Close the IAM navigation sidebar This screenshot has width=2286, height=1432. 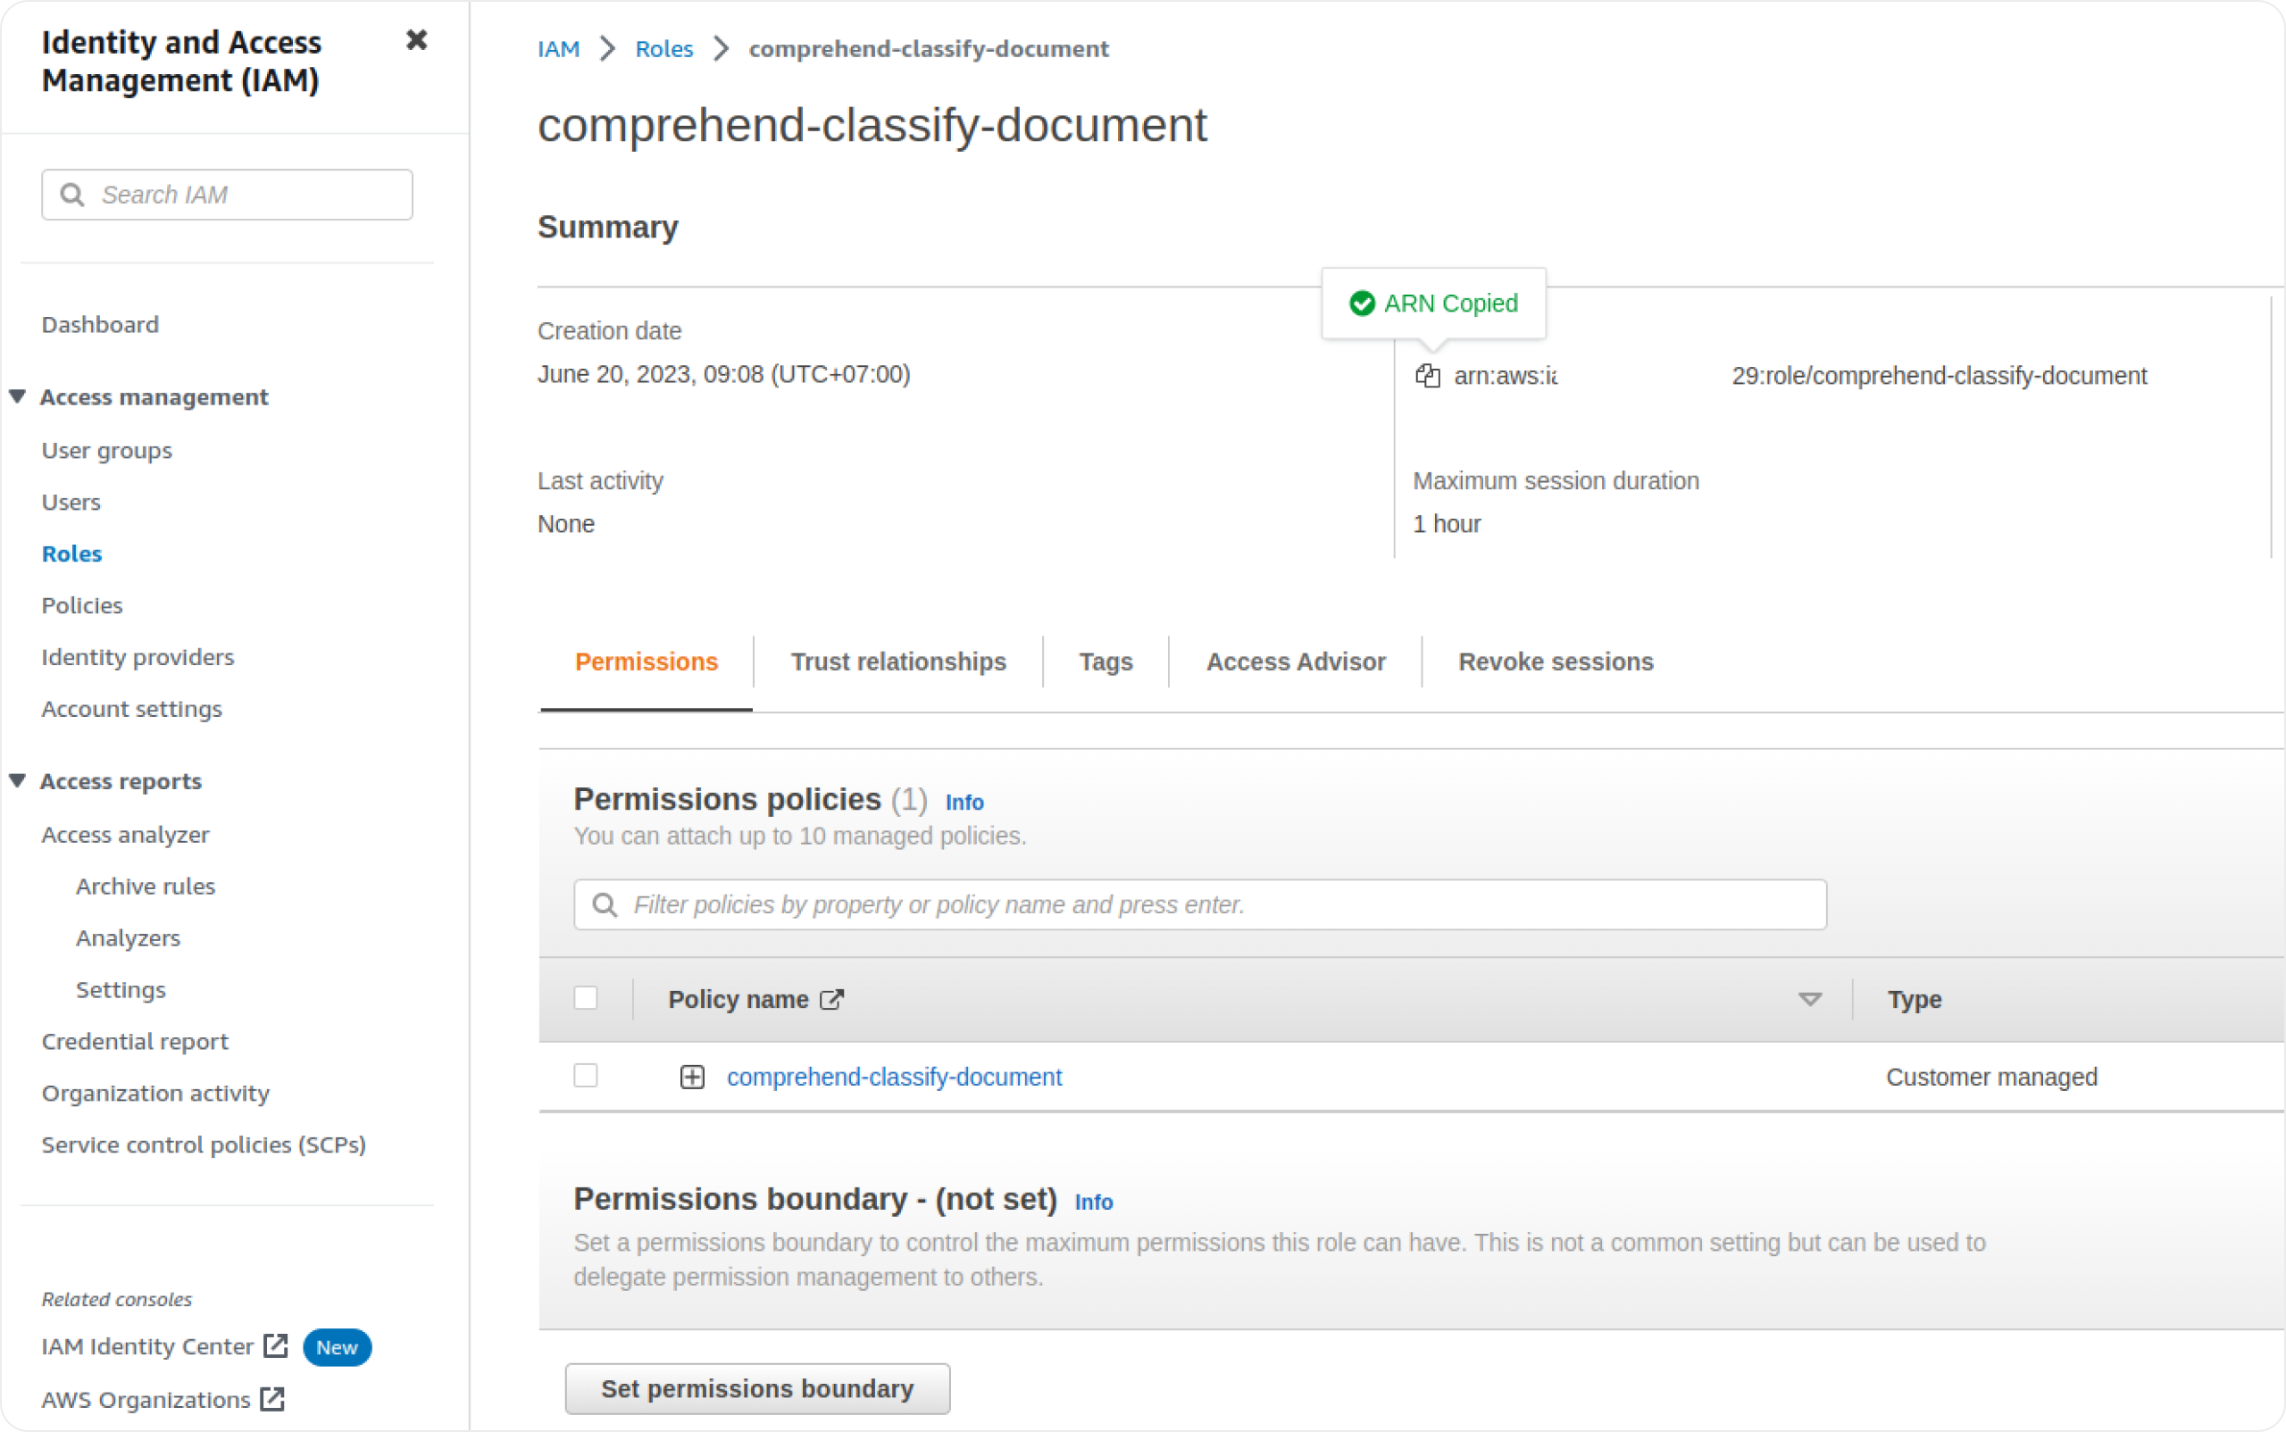click(416, 41)
